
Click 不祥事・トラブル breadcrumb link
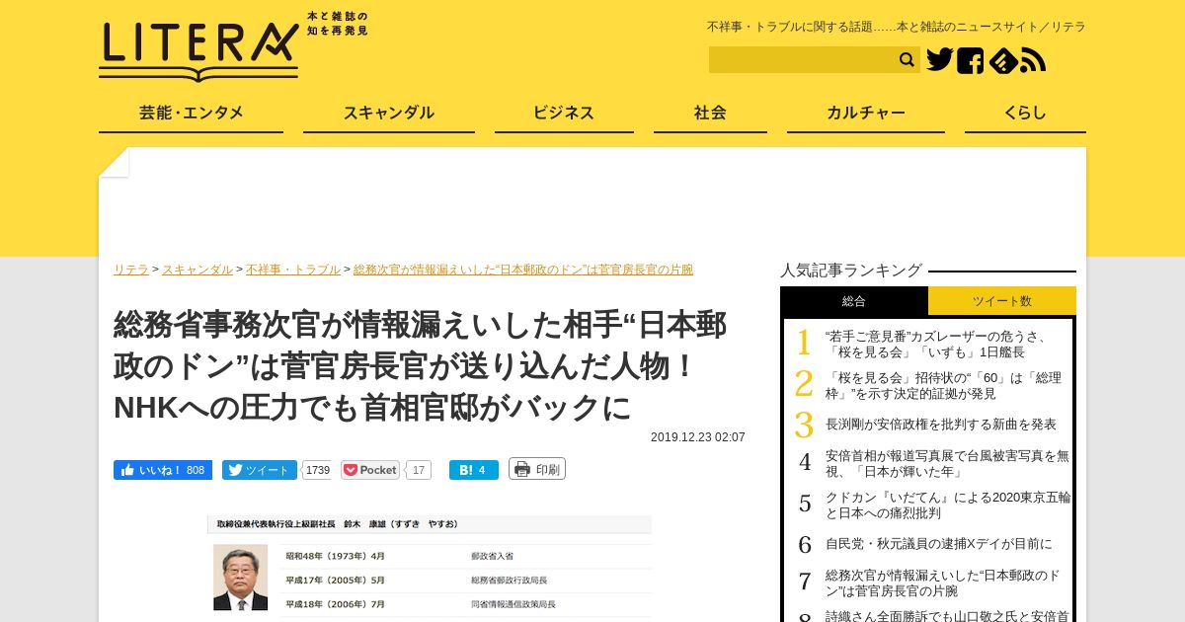coord(293,270)
